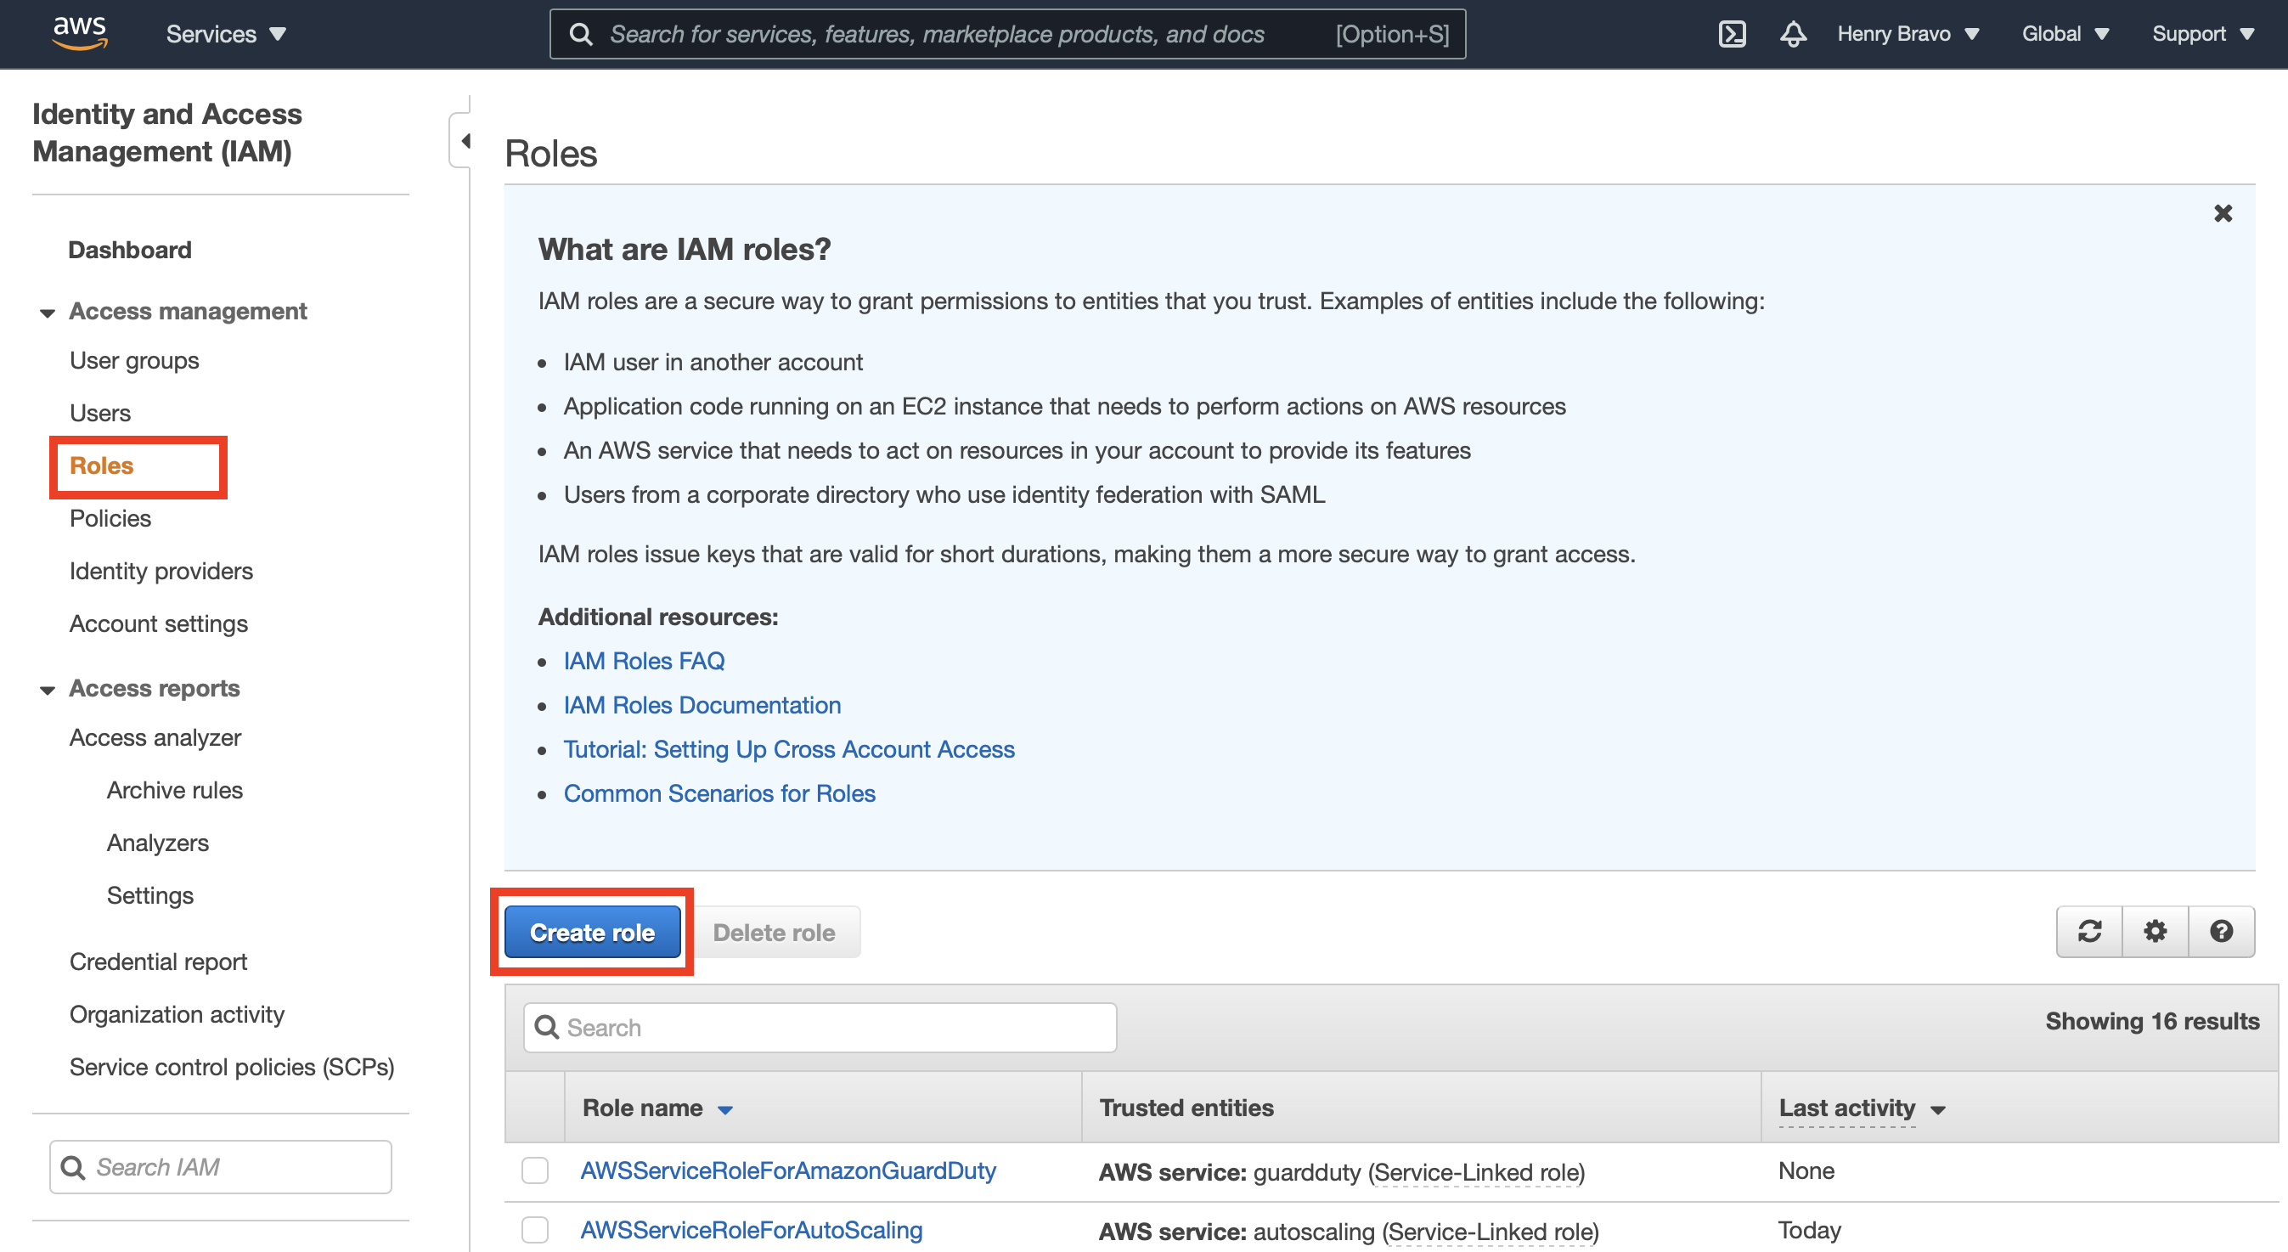Click the help question mark icon
The image size is (2288, 1252).
point(2221,931)
